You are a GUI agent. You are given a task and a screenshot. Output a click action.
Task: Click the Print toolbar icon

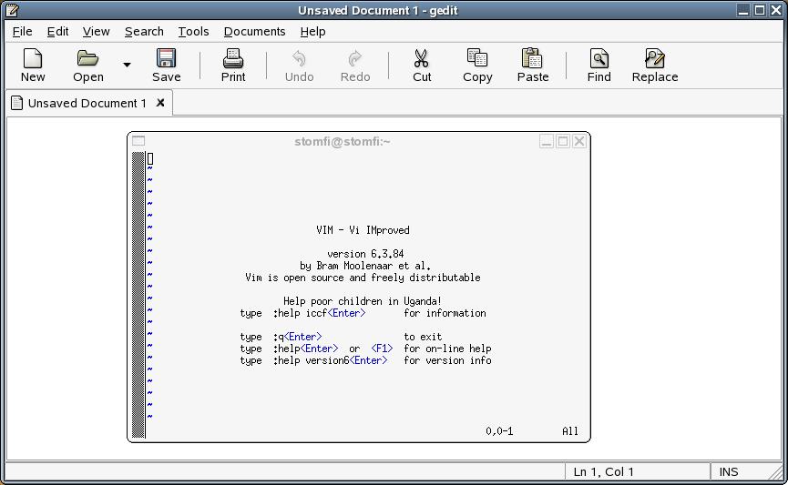[x=233, y=60]
